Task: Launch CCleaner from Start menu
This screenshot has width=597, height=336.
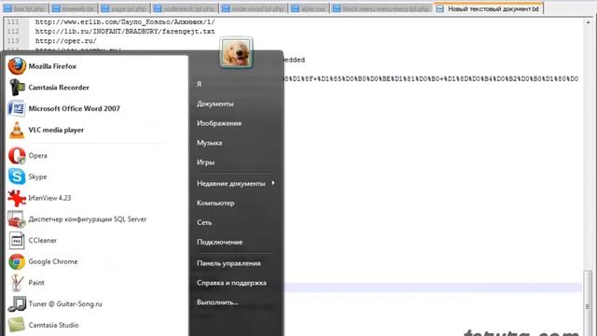Action: (x=42, y=241)
